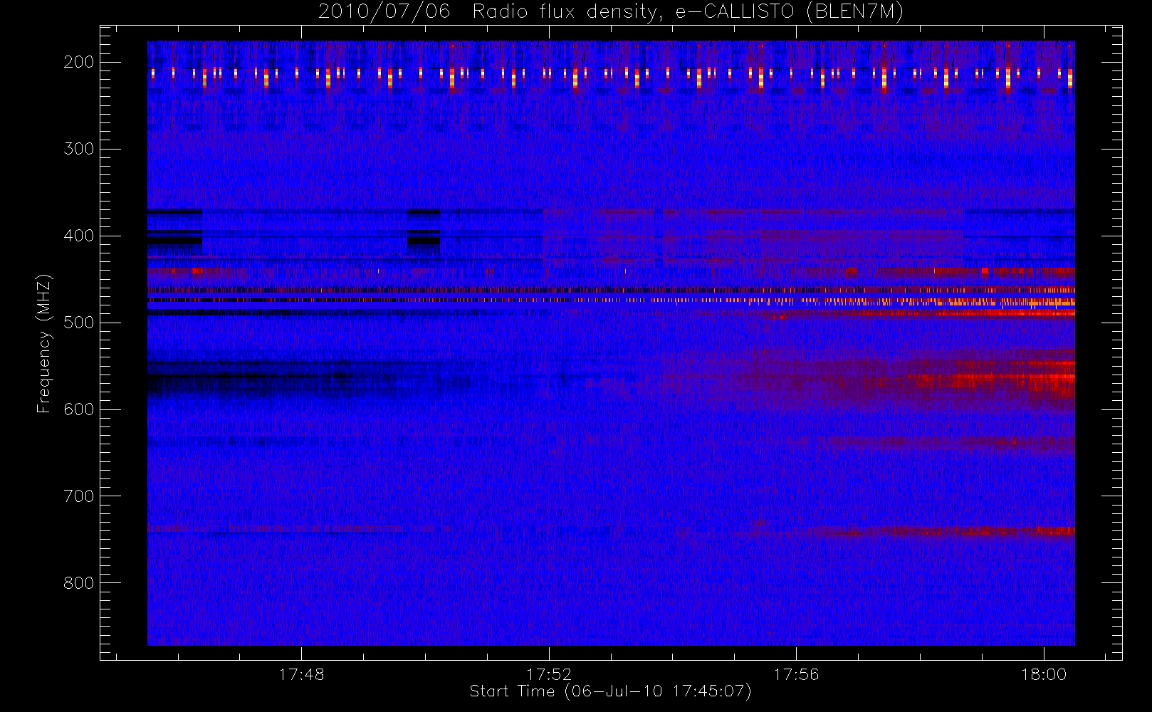Click the 700 frequency axis label

coord(79,496)
